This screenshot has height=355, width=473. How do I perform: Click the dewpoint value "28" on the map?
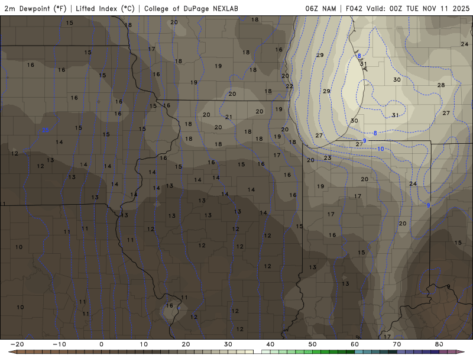[x=441, y=85]
